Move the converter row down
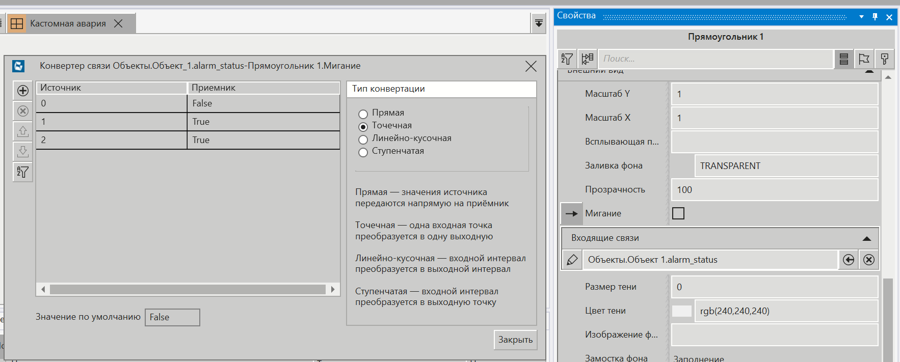 click(23, 152)
